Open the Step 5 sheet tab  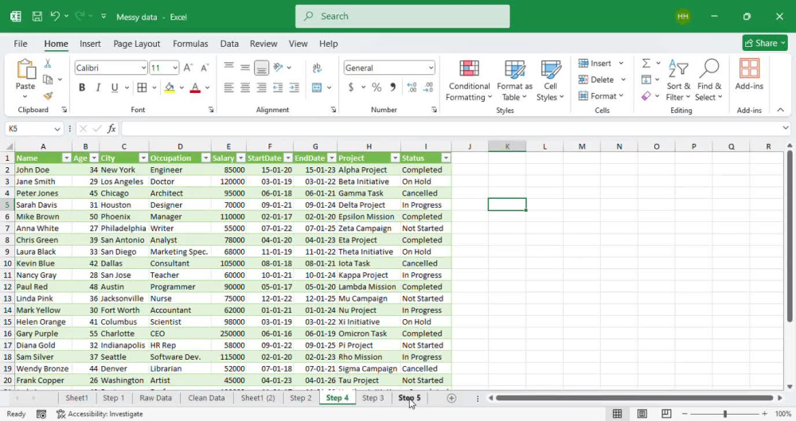(x=409, y=398)
